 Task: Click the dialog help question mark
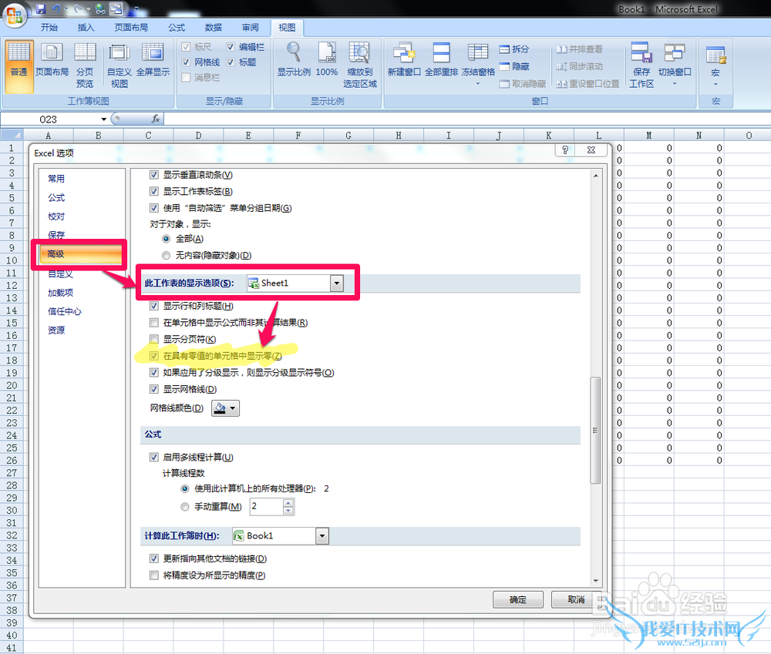565,150
